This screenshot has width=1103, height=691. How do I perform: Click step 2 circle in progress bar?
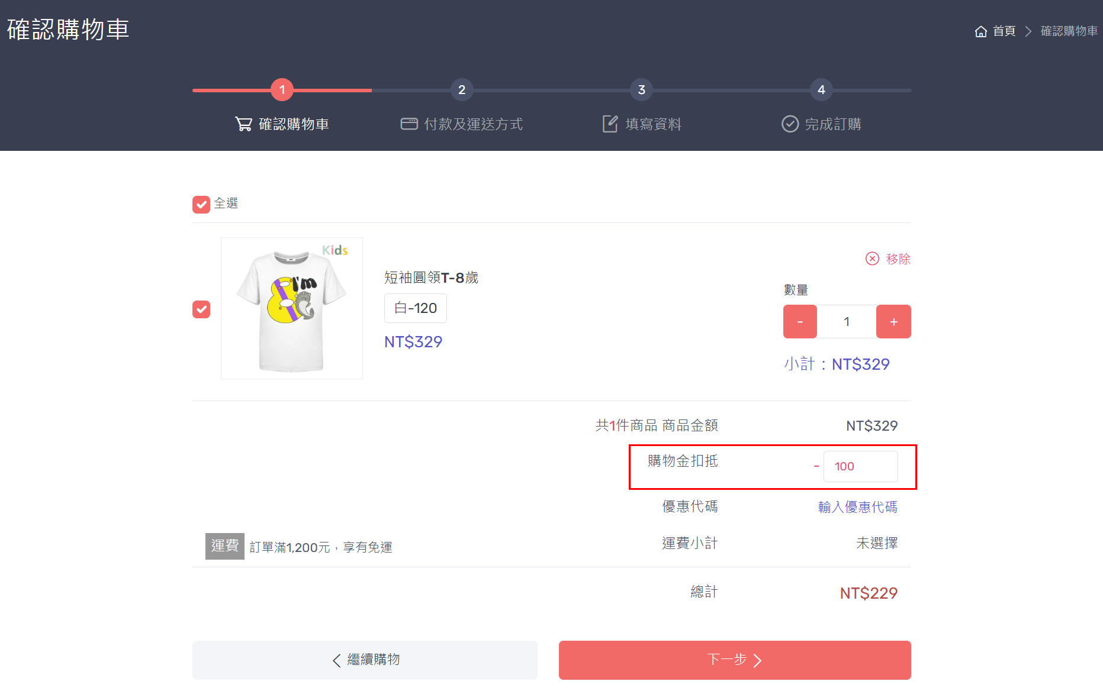462,90
